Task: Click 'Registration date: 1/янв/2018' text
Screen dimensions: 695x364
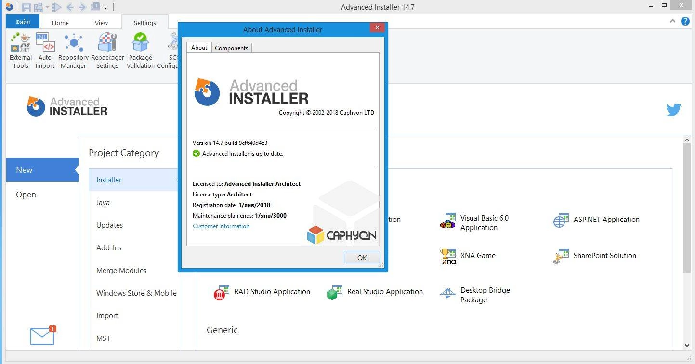Action: coord(231,205)
